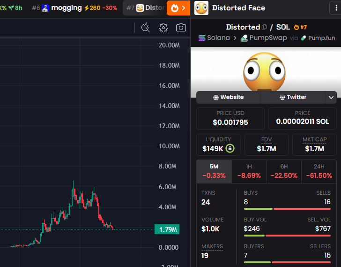The height and width of the screenshot is (267, 341).
Task: Click the Solana chain logo
Action: click(x=202, y=38)
